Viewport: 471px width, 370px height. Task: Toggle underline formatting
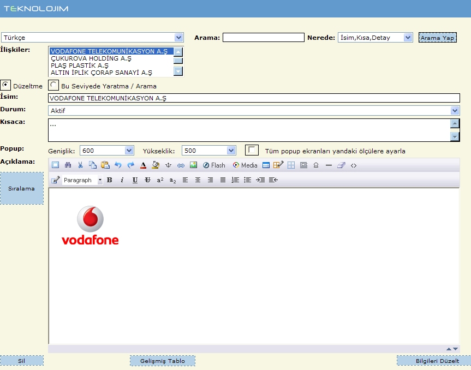tap(135, 180)
